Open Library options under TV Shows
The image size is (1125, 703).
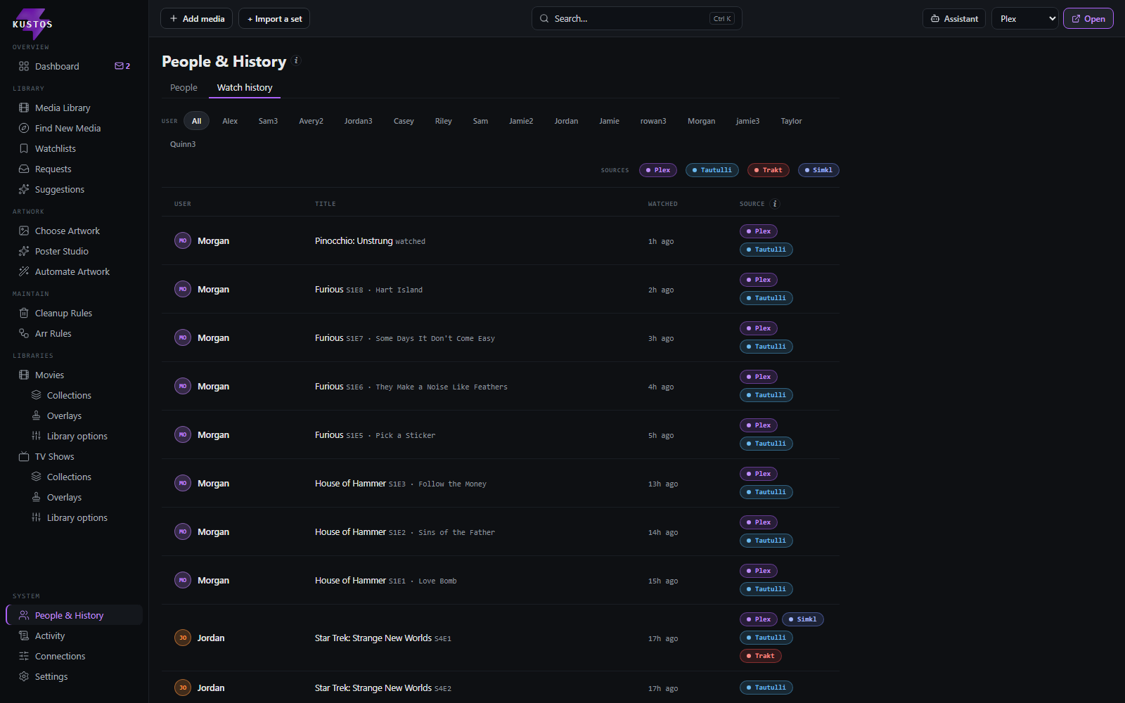pos(77,517)
